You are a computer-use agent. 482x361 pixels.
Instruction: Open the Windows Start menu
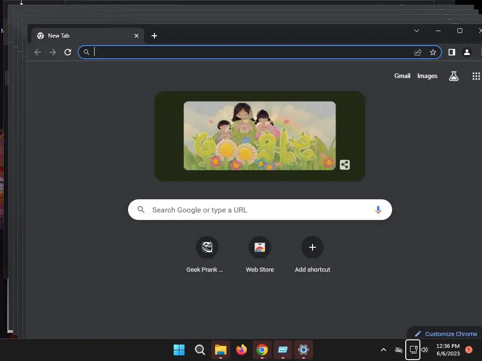click(179, 350)
